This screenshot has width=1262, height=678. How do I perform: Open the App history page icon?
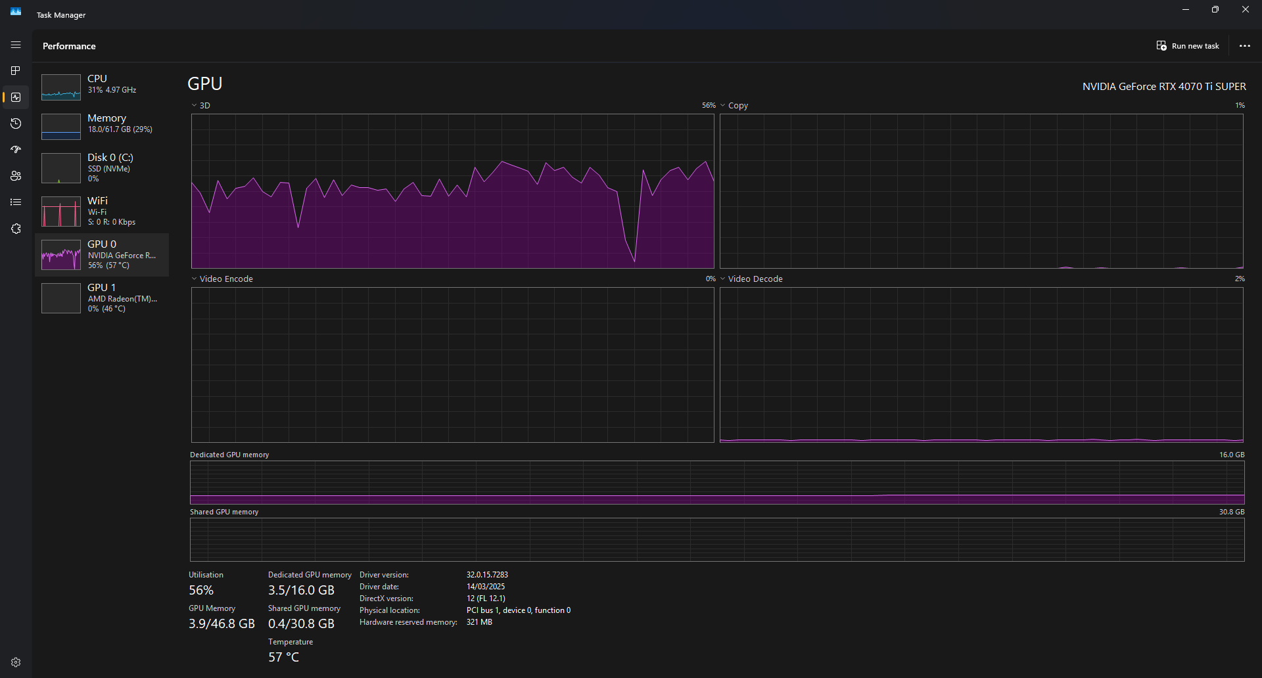(x=16, y=124)
